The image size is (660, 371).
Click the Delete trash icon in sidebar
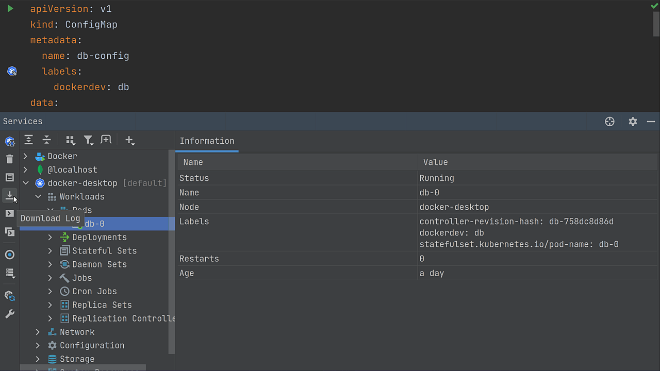pyautogui.click(x=9, y=159)
